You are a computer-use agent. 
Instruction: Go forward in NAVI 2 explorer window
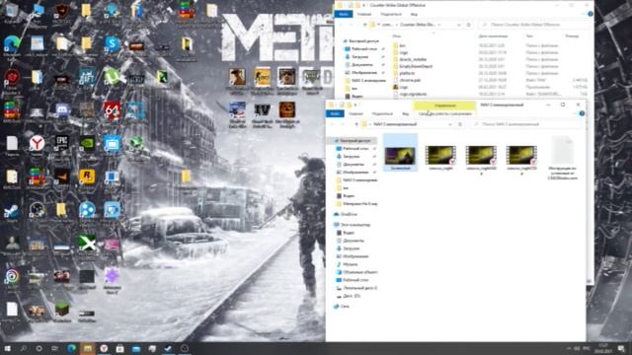click(x=343, y=124)
